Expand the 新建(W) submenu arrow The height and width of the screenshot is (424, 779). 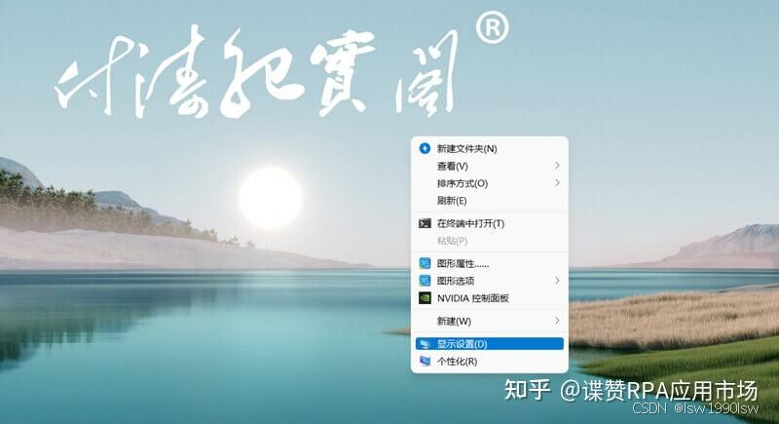pyautogui.click(x=557, y=321)
